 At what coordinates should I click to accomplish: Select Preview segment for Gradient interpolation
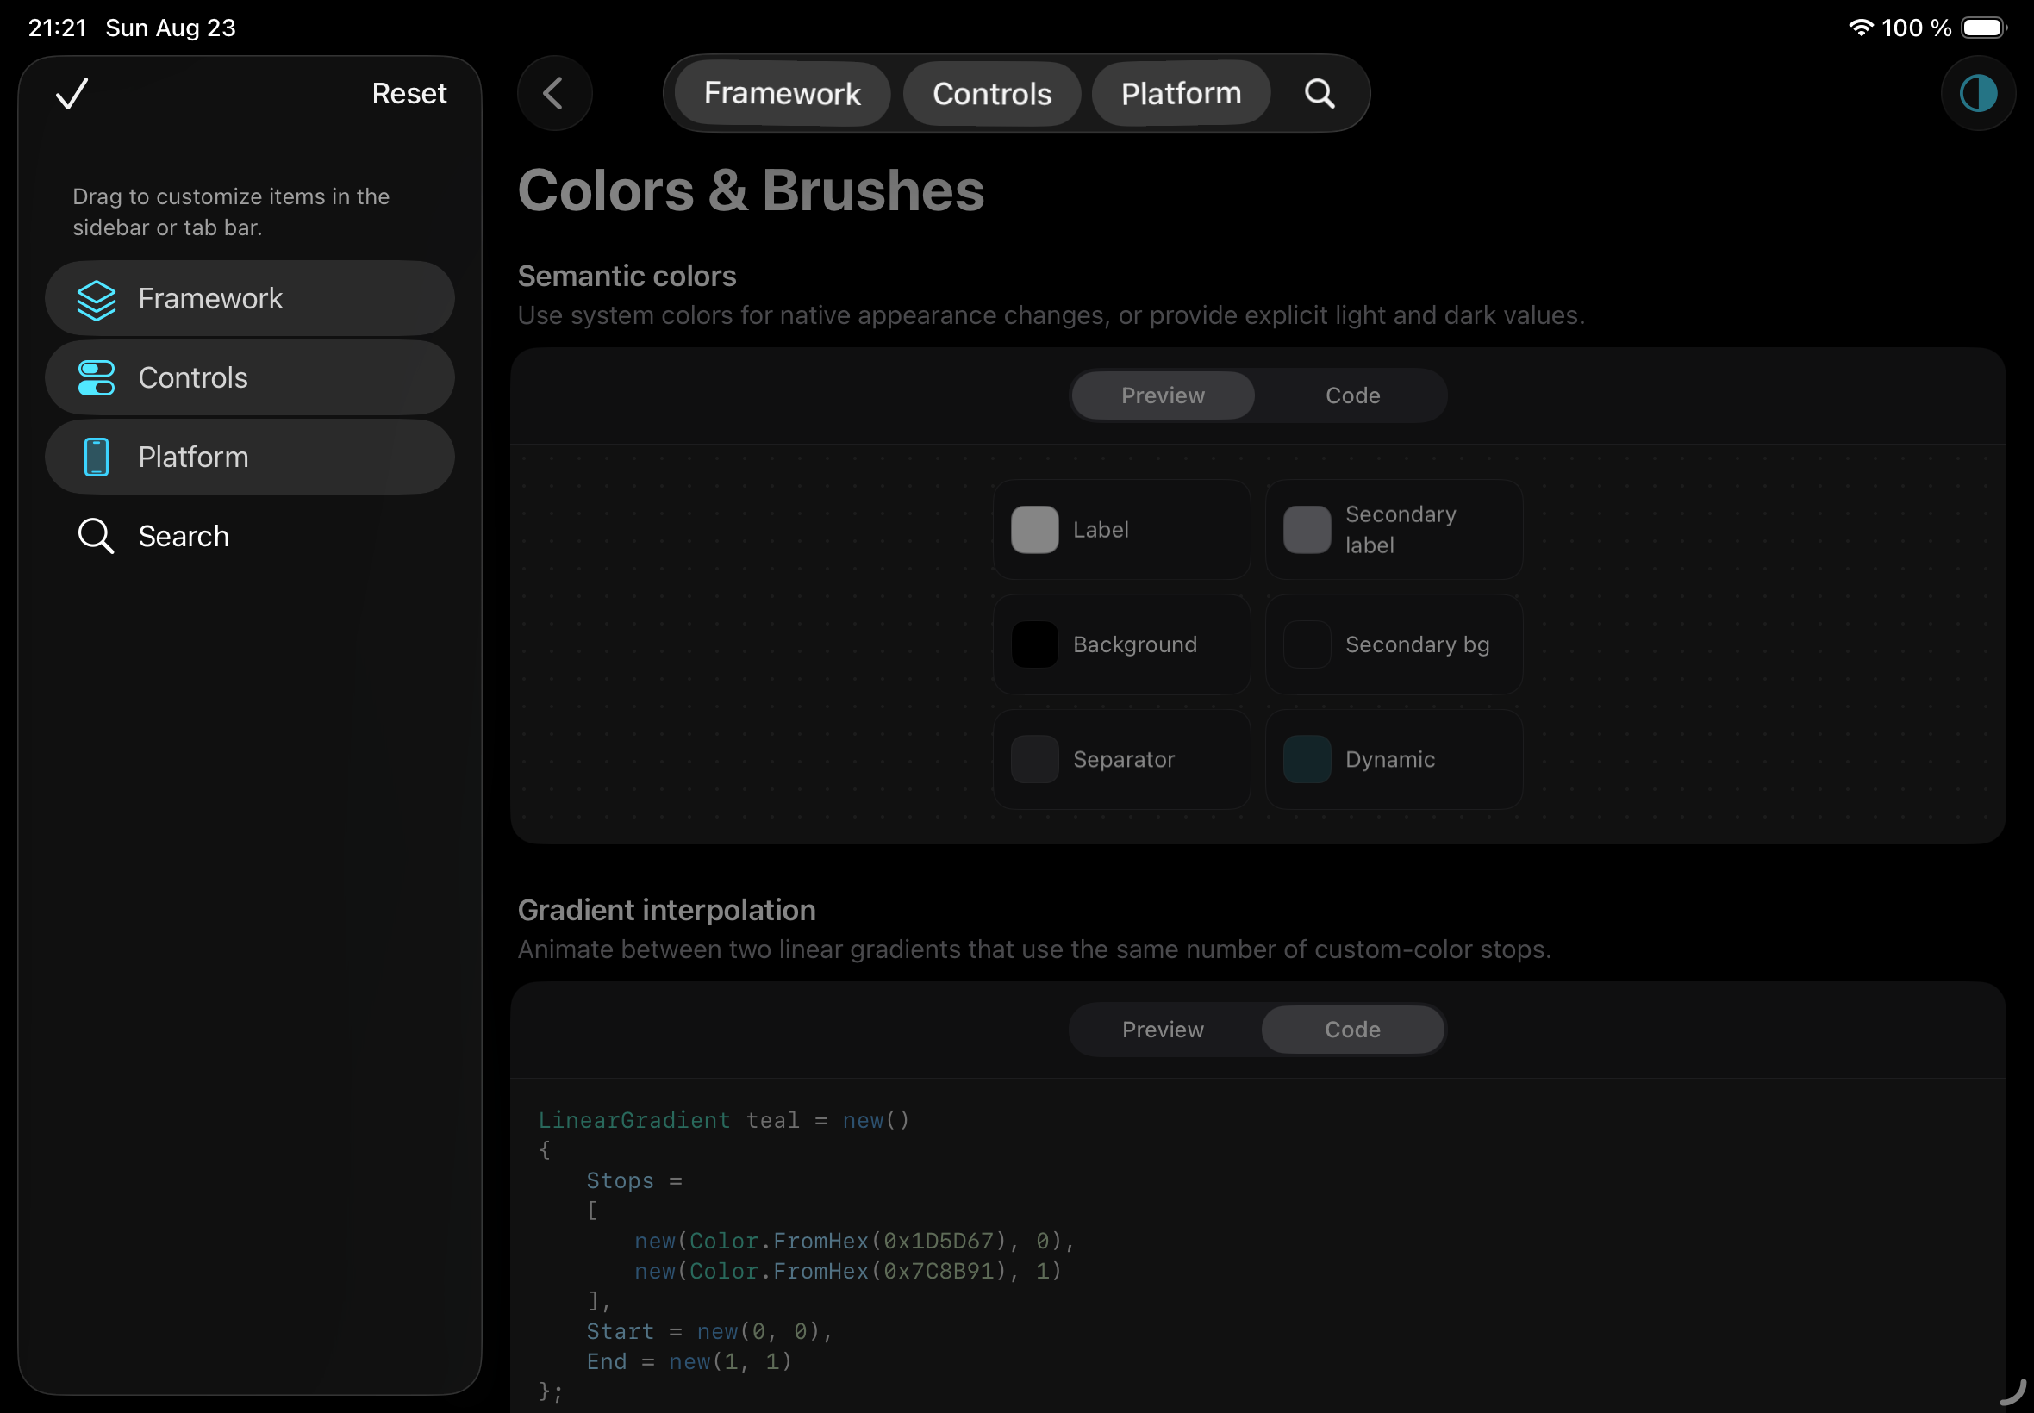[1163, 1029]
